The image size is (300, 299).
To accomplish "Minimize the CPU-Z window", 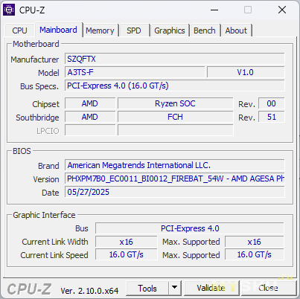I will (214, 10).
